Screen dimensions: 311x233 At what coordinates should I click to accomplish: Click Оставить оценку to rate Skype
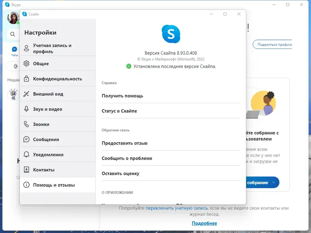pos(121,173)
